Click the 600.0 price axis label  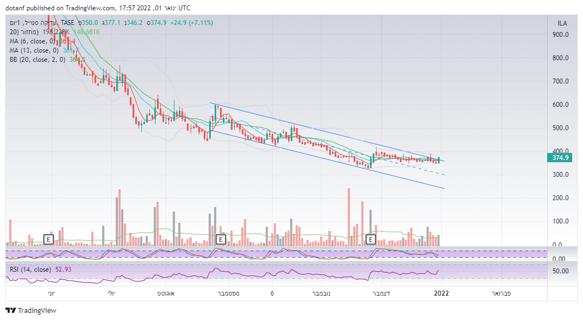point(560,104)
